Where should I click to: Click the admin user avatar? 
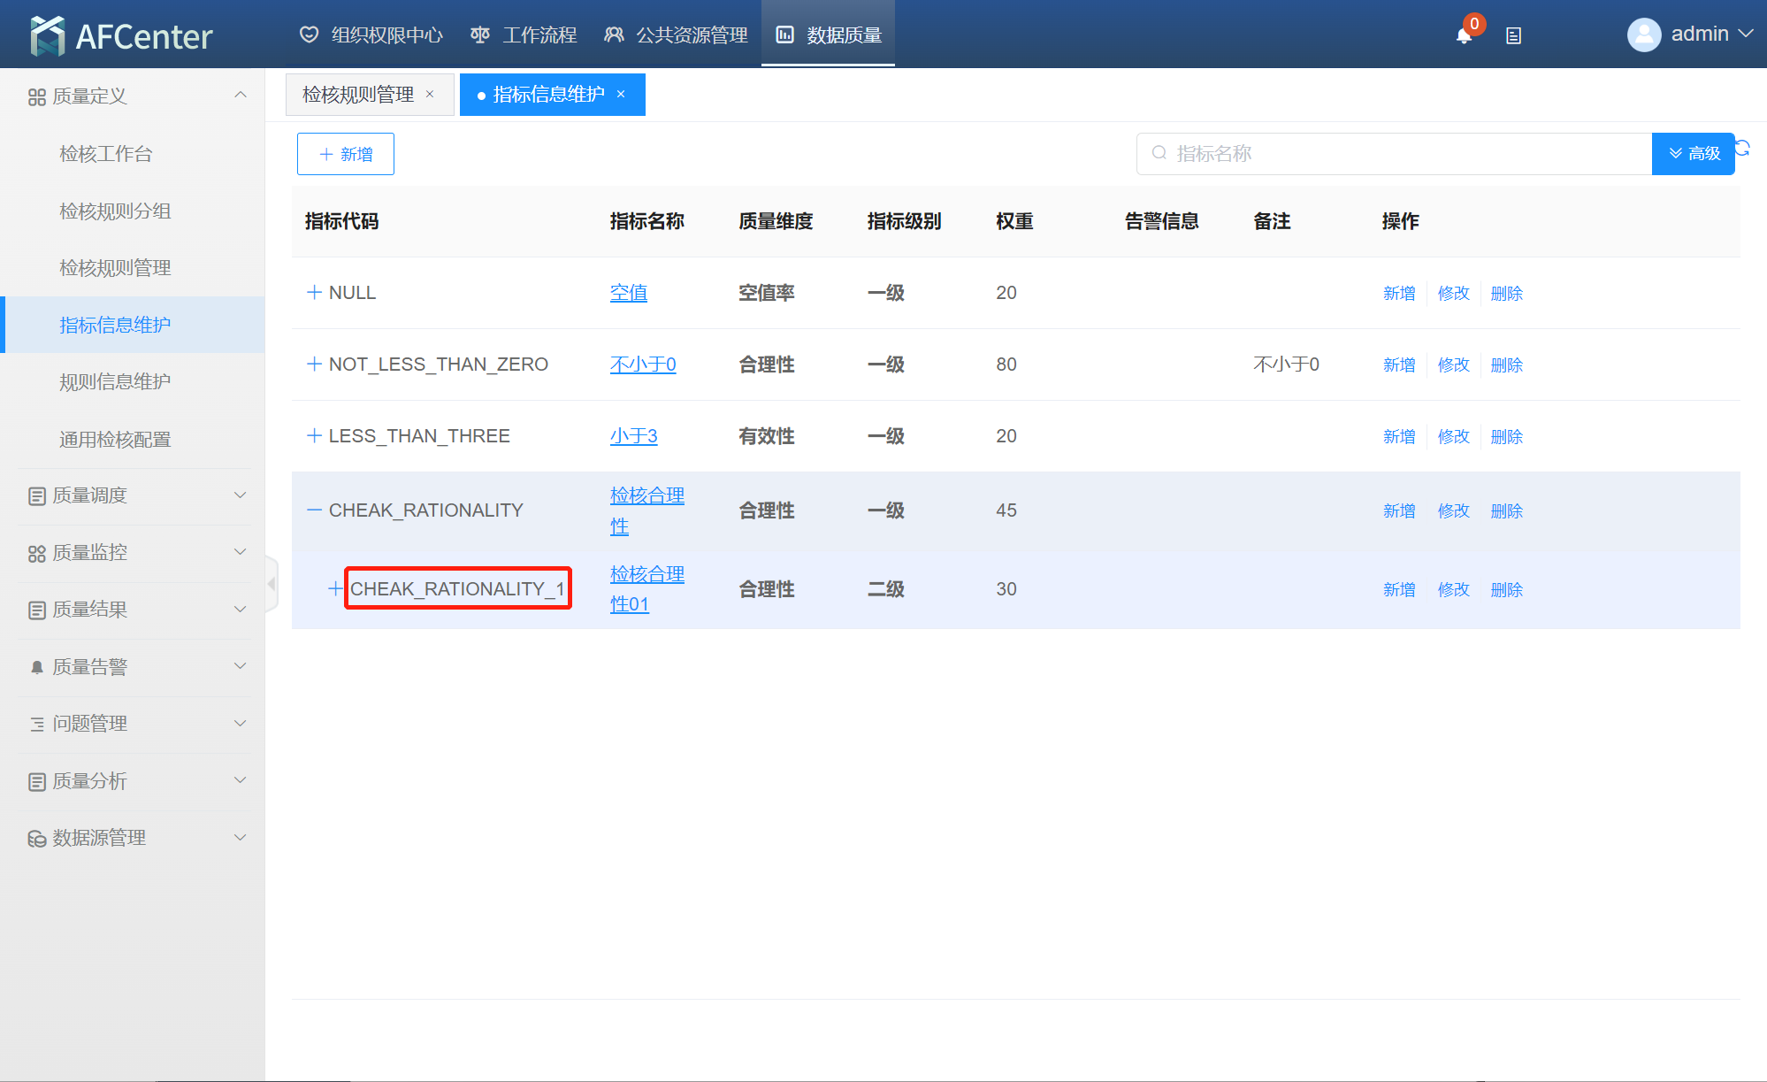coord(1644,35)
